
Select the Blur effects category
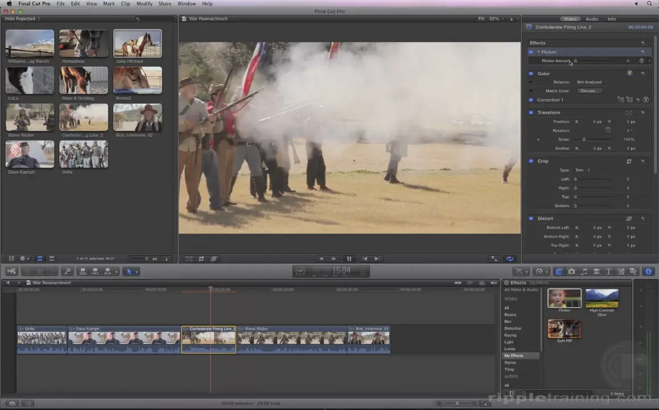(x=508, y=322)
